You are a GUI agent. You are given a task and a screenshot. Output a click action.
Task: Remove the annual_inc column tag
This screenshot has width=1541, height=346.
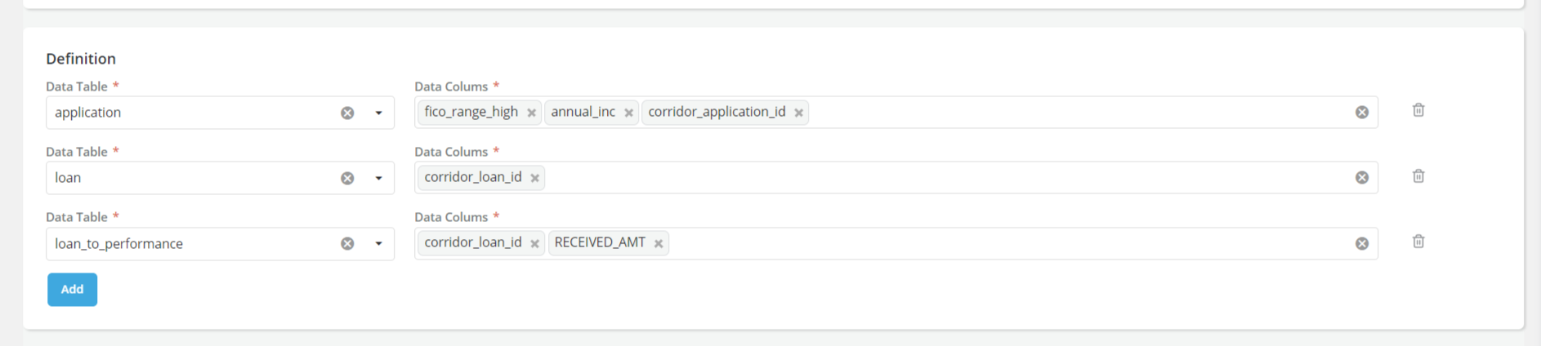pos(628,113)
